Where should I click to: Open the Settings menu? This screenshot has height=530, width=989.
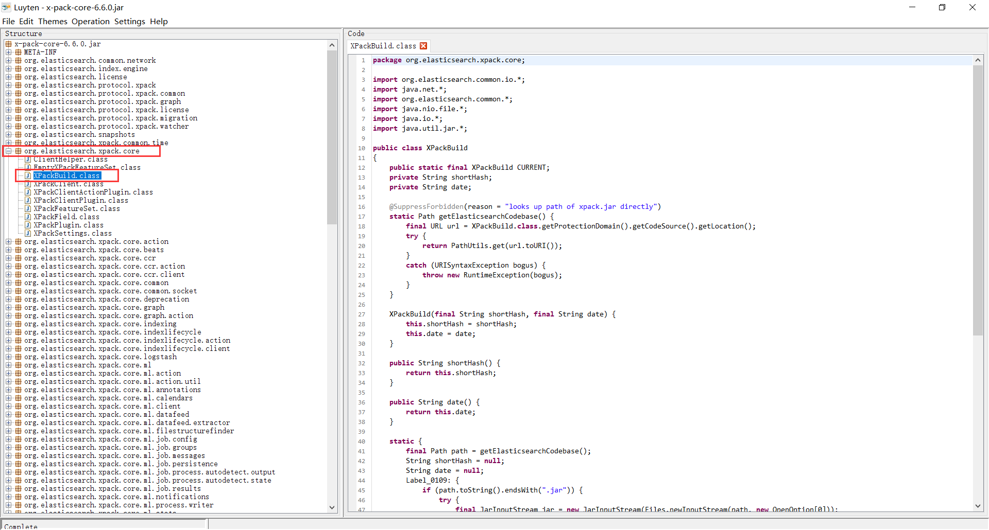[x=130, y=21]
